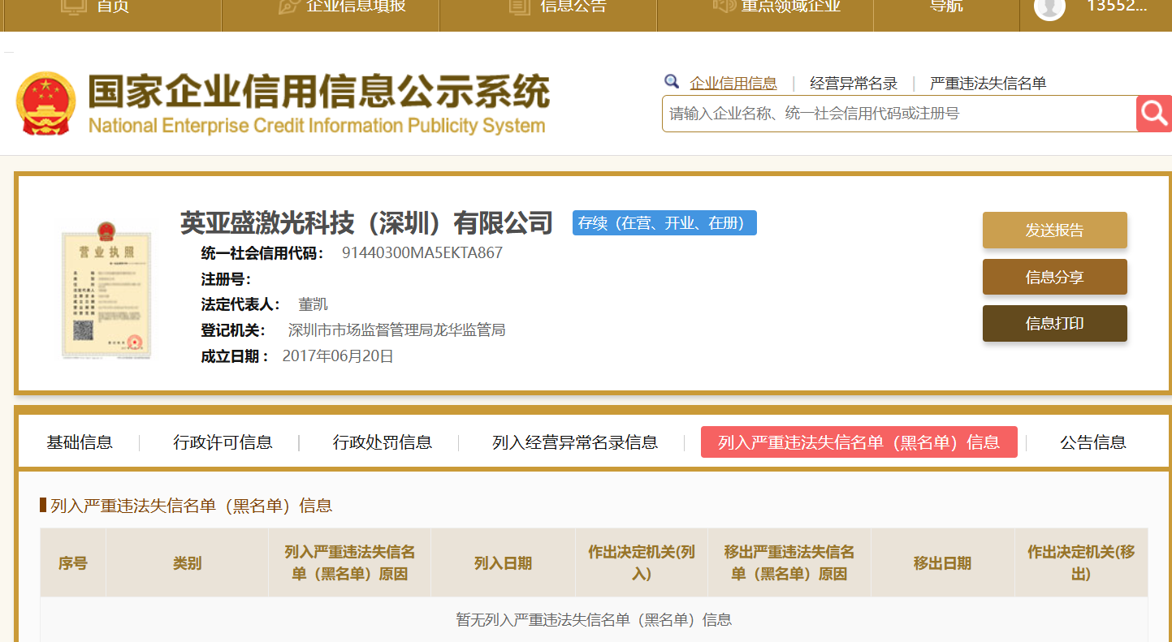Click the 序号 column header

(73, 563)
